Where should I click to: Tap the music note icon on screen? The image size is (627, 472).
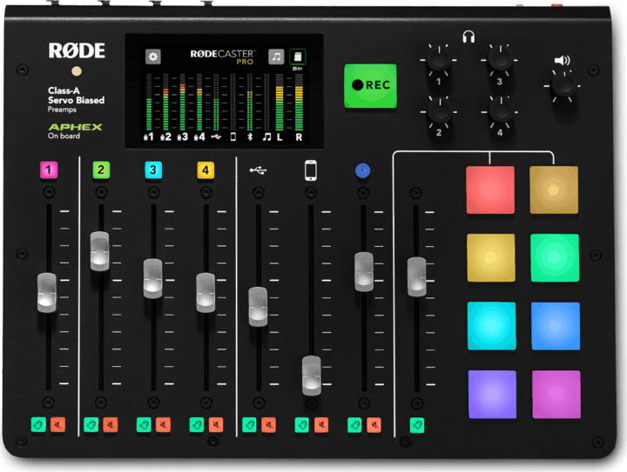pos(276,57)
